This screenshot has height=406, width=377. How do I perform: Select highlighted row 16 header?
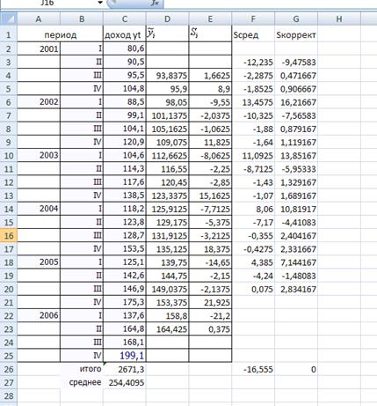(x=9, y=235)
